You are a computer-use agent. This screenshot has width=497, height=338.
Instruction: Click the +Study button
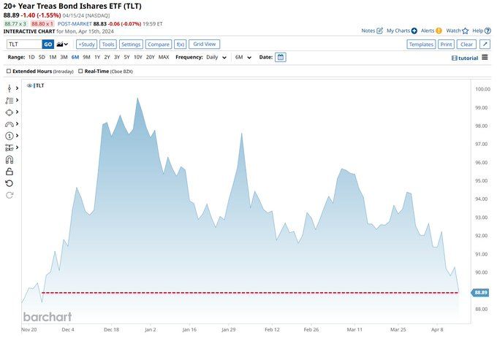click(x=86, y=45)
